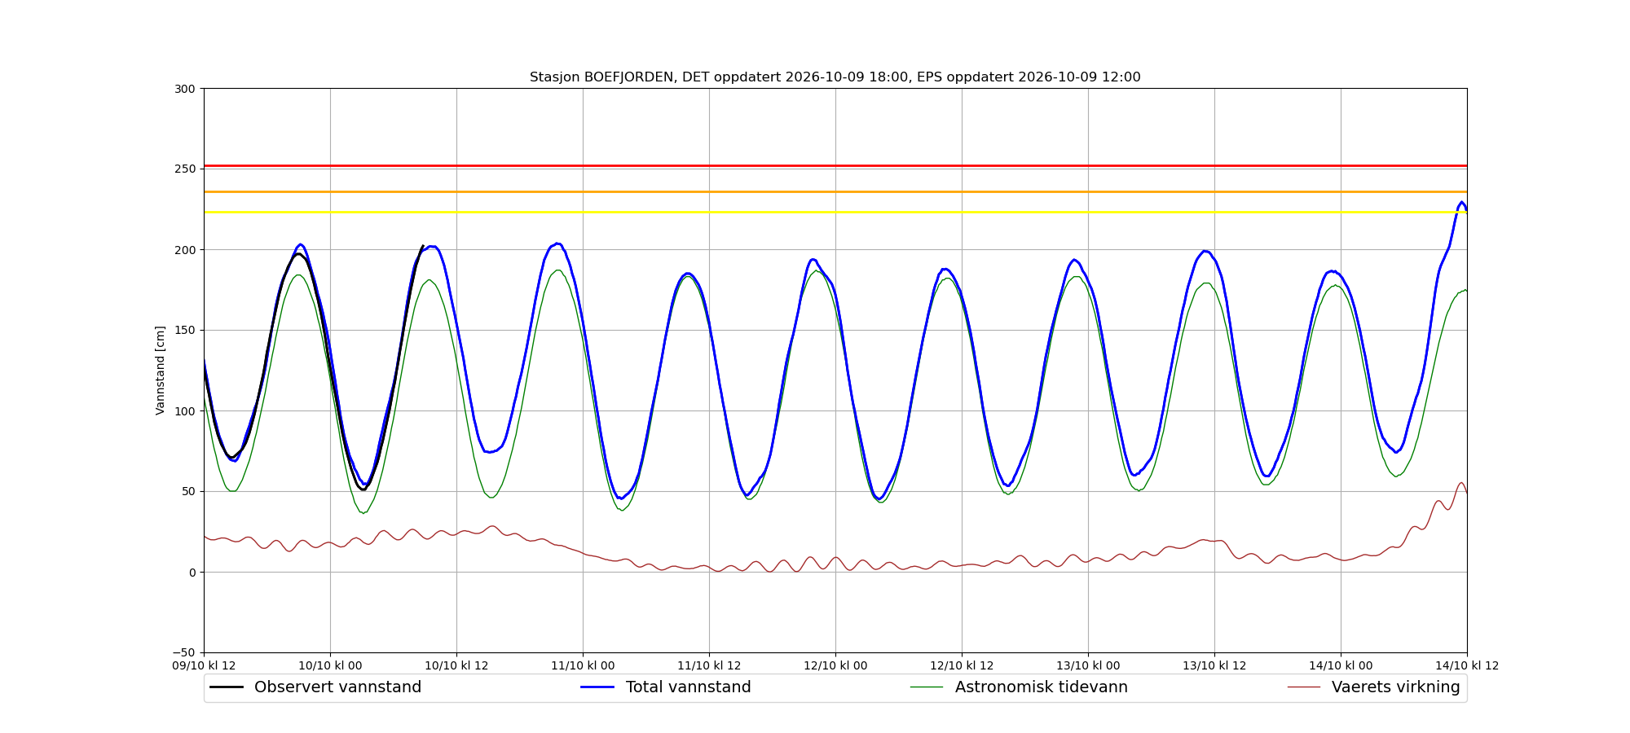
Task: Click x-axis label '12/10 kl 00'
Action: tap(835, 666)
